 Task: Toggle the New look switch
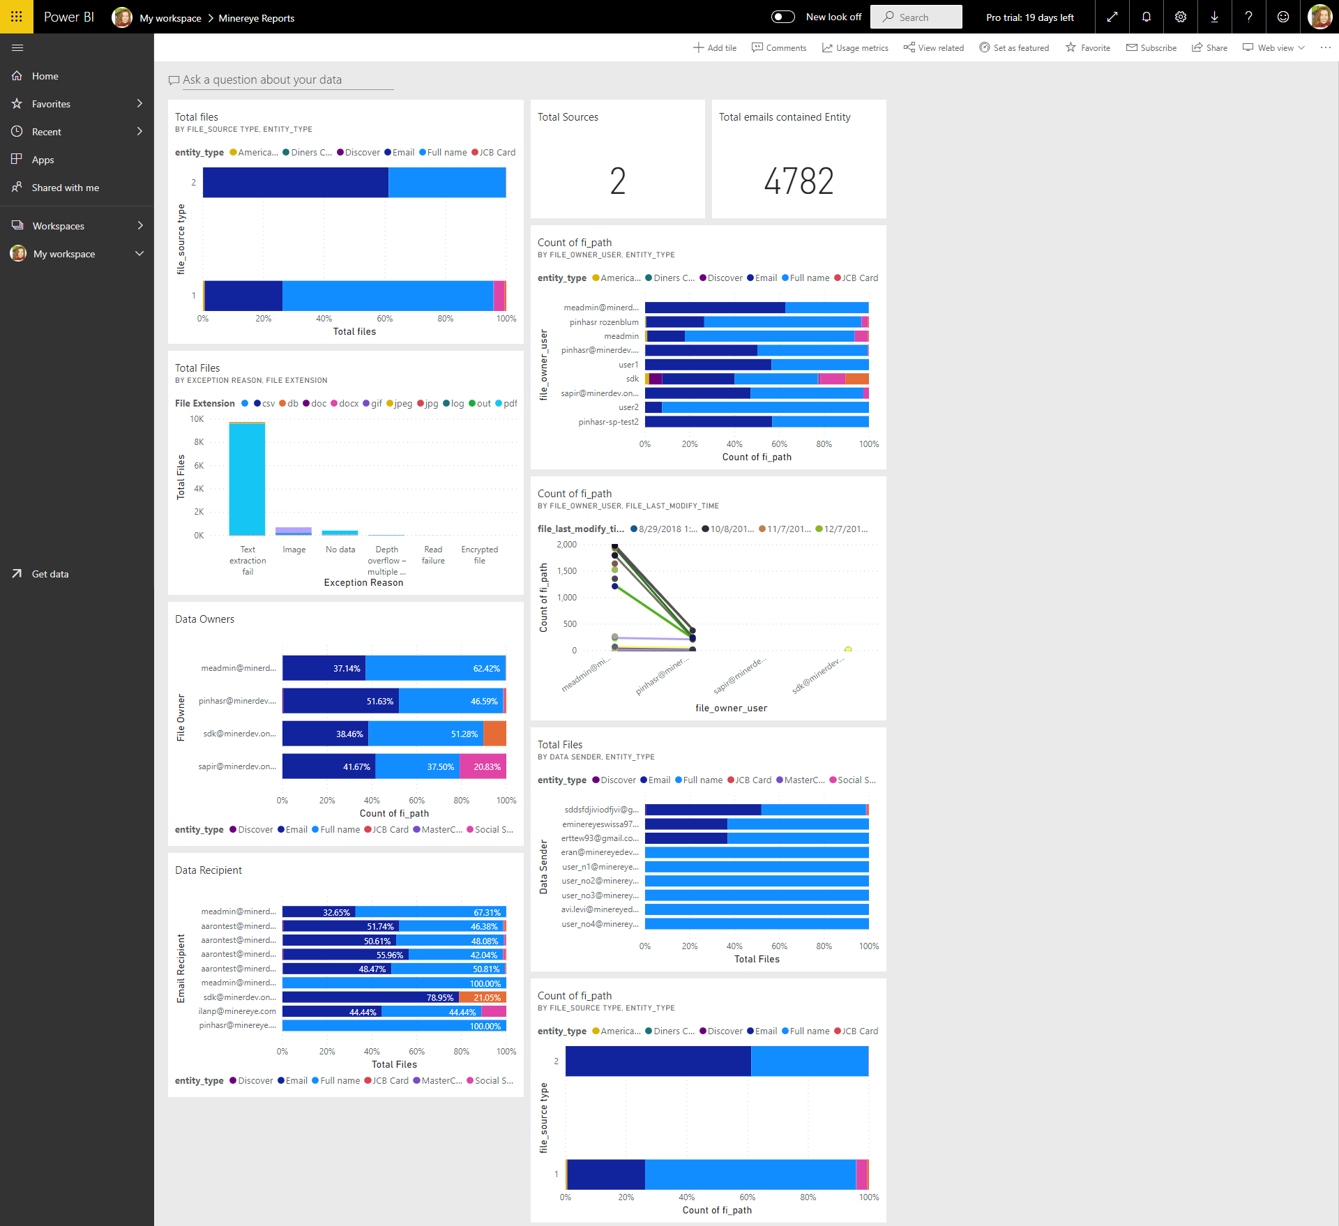click(782, 17)
